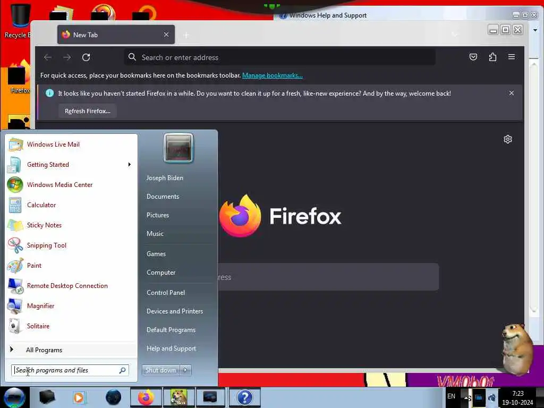Open Help and Support entry
Image resolution: width=544 pixels, height=408 pixels.
click(x=172, y=348)
